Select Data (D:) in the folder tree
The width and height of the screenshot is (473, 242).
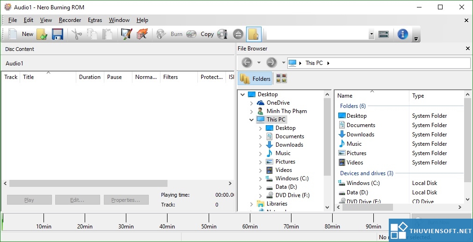point(286,187)
